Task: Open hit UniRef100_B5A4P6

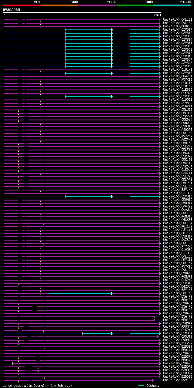Action: pos(178,363)
